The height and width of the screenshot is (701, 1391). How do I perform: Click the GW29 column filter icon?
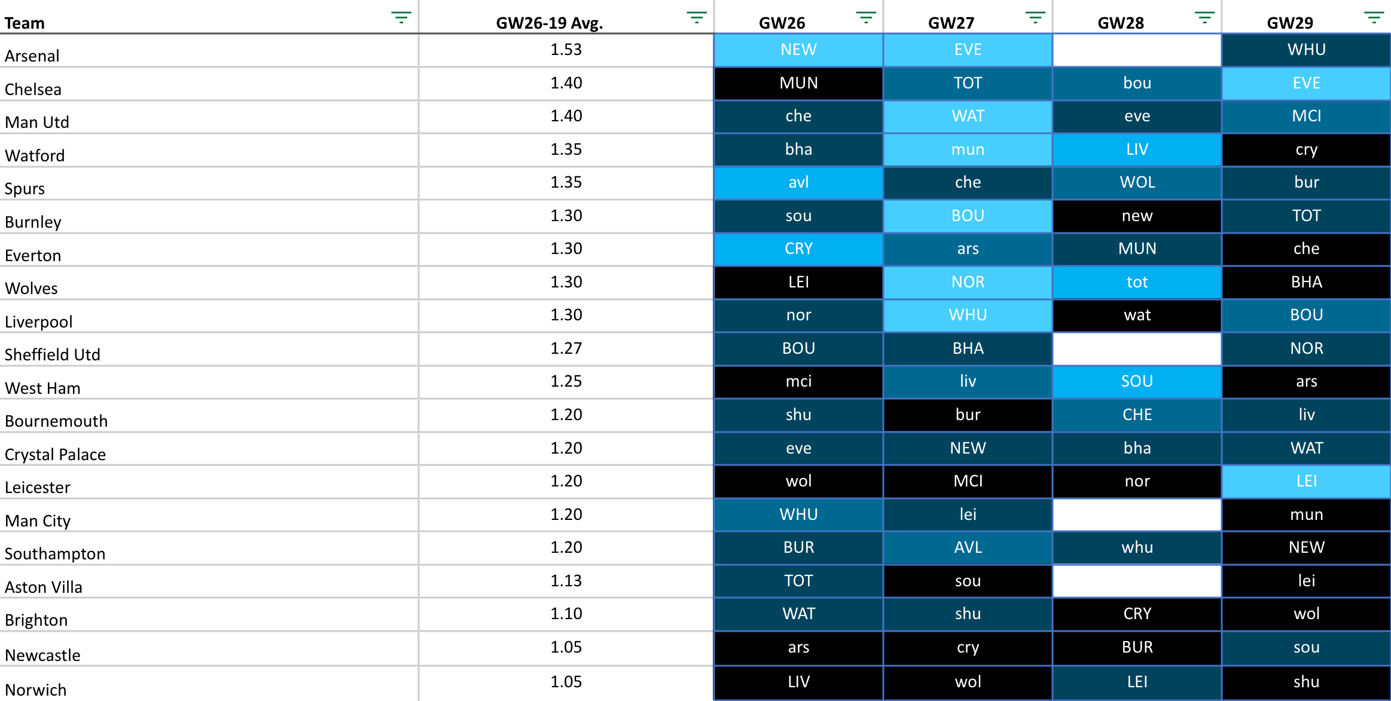1374,17
